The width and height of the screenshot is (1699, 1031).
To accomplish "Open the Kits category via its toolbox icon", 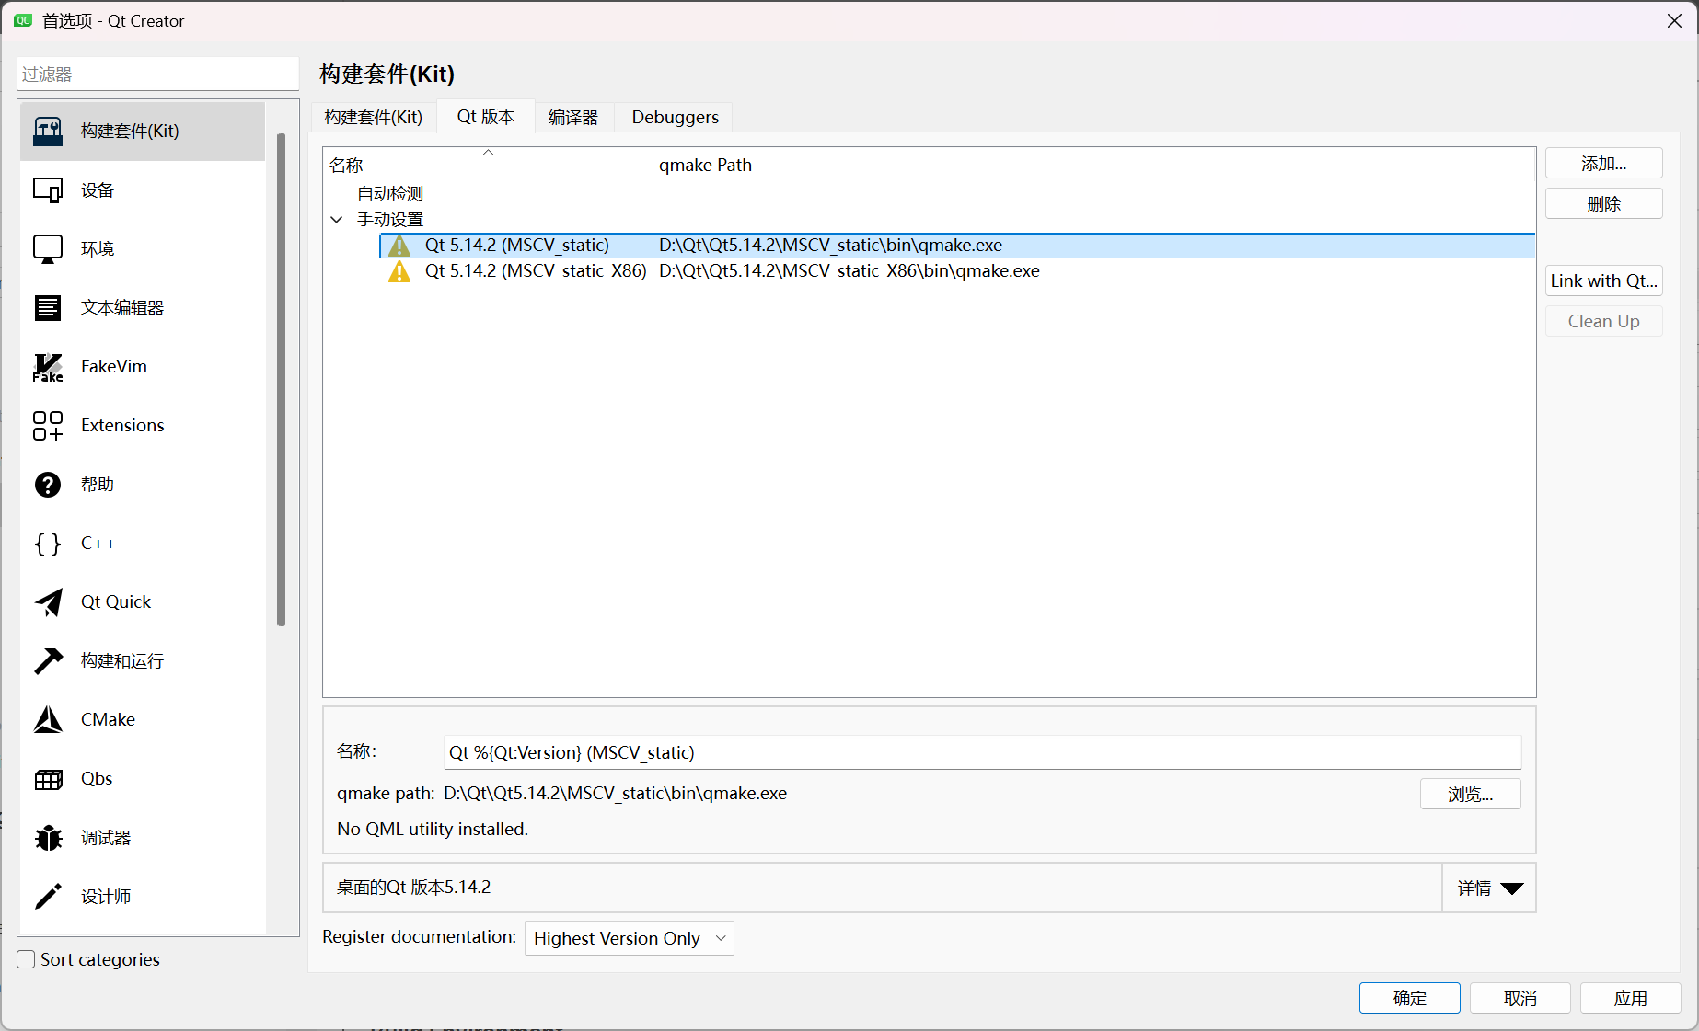I will coord(48,132).
